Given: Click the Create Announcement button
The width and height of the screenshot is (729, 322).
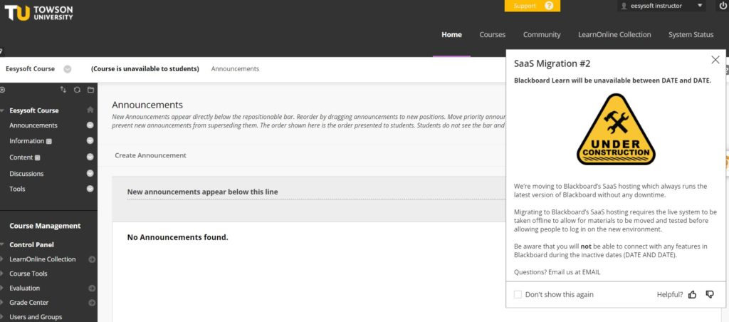Looking at the screenshot, I should (151, 155).
